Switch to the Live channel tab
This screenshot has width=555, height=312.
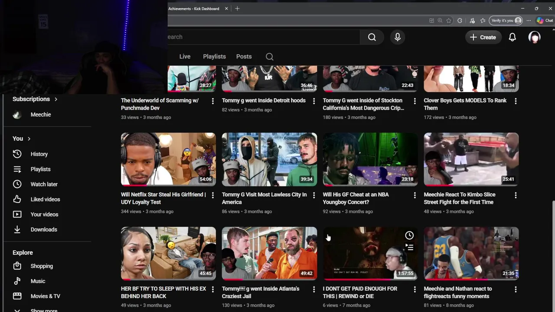[x=185, y=57]
